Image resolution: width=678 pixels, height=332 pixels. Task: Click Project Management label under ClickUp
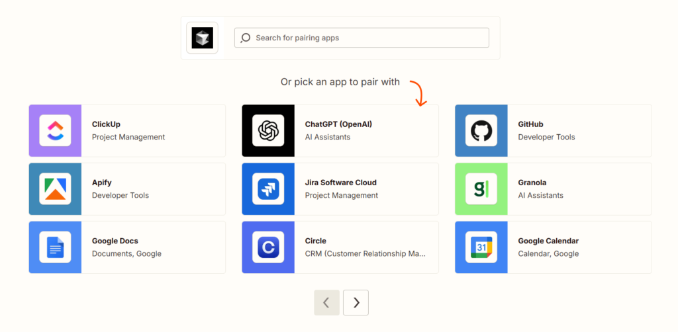pos(128,138)
